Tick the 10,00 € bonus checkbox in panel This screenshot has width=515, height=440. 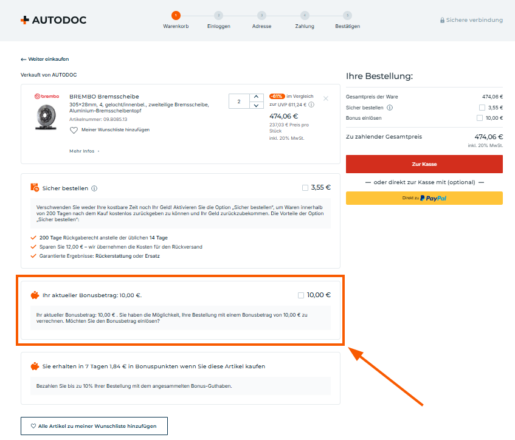(301, 295)
